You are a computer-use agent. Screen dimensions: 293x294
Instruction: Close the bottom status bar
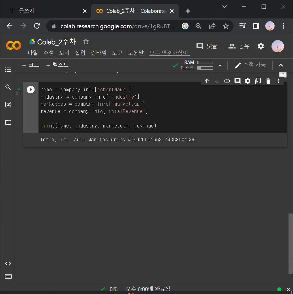coord(288,289)
